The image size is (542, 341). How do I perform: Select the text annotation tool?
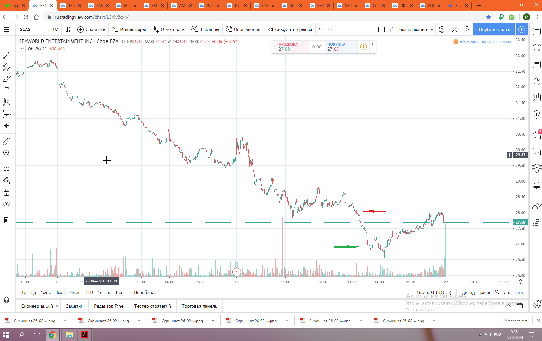pyautogui.click(x=7, y=90)
